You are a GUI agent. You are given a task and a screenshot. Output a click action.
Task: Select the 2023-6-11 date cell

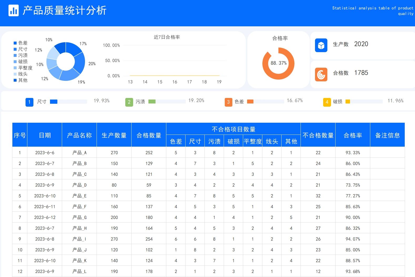pos(45,206)
